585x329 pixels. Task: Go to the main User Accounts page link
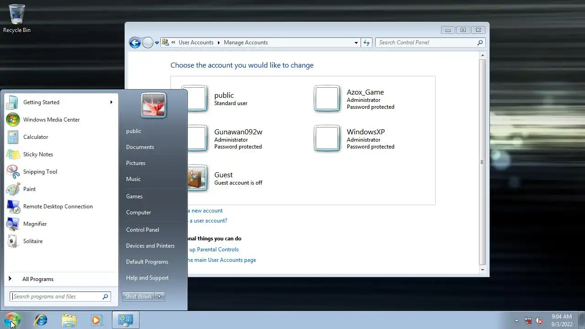[222, 260]
